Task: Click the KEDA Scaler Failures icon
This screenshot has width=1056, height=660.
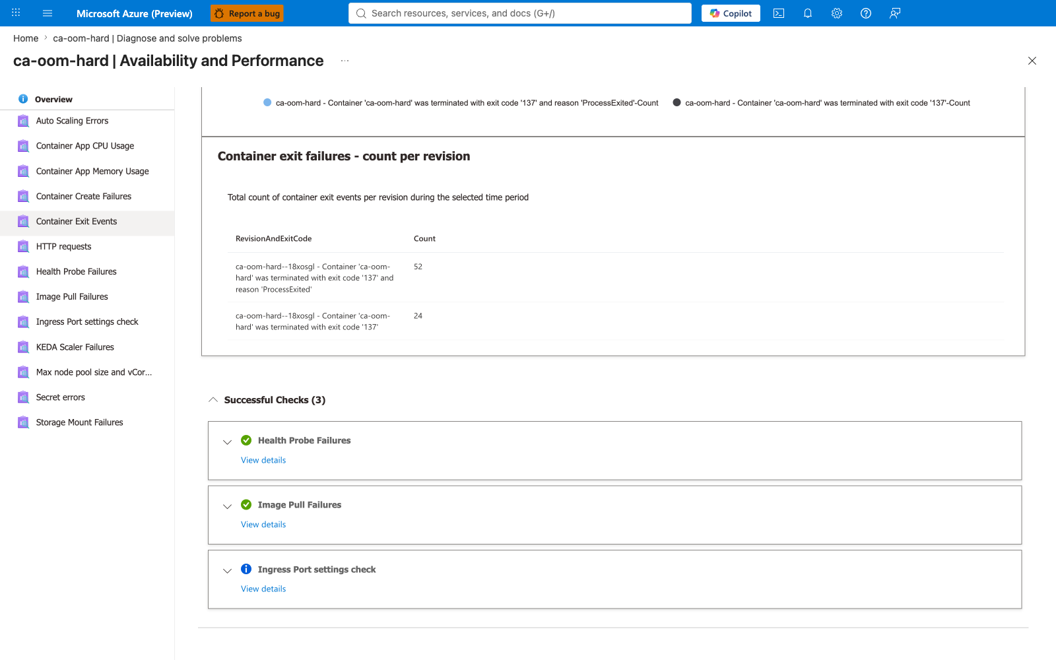Action: (x=23, y=346)
